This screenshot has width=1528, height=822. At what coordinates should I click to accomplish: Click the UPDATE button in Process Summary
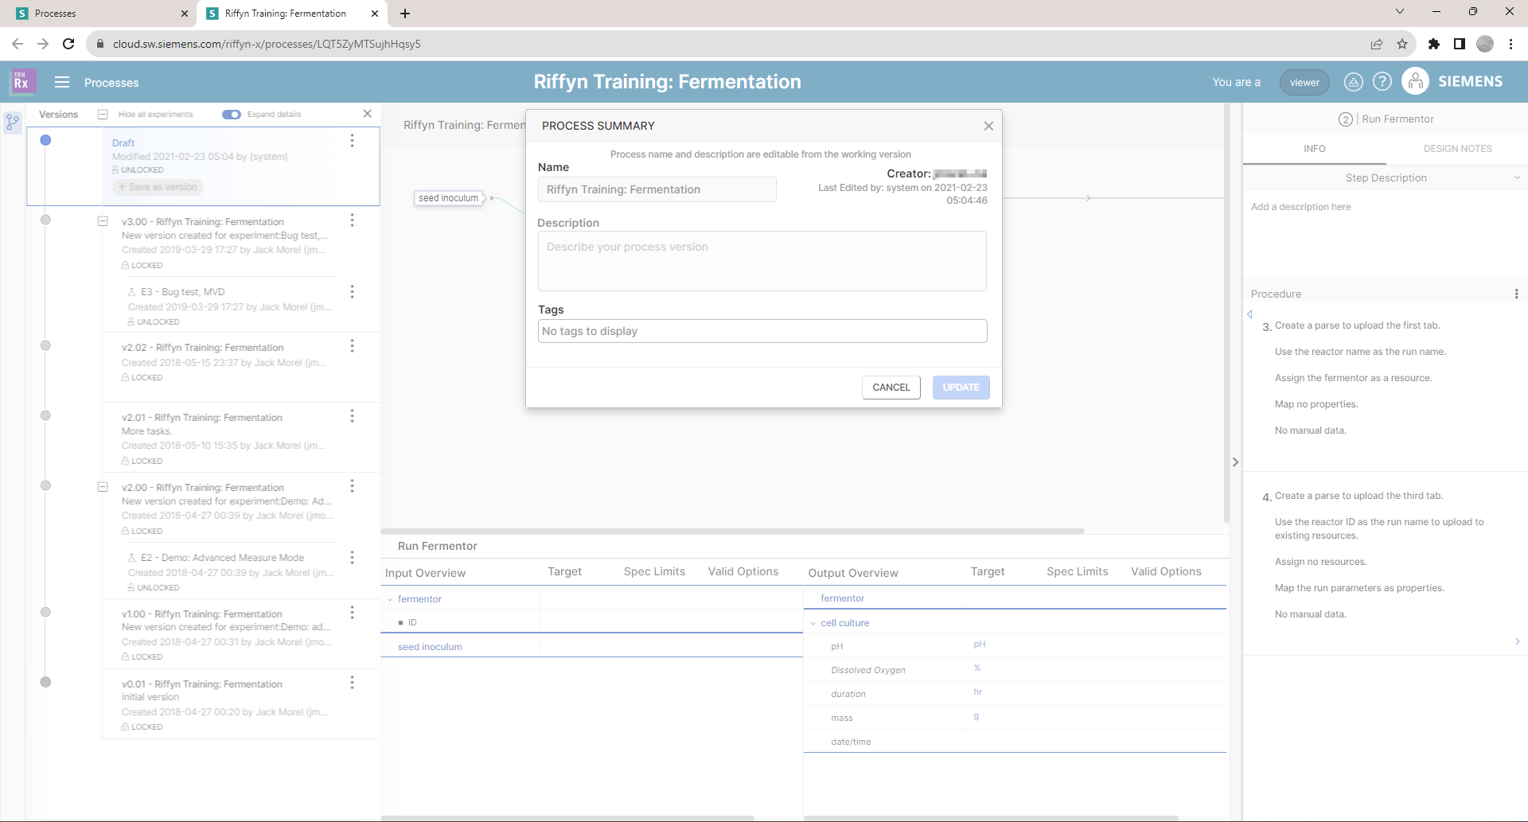coord(961,388)
